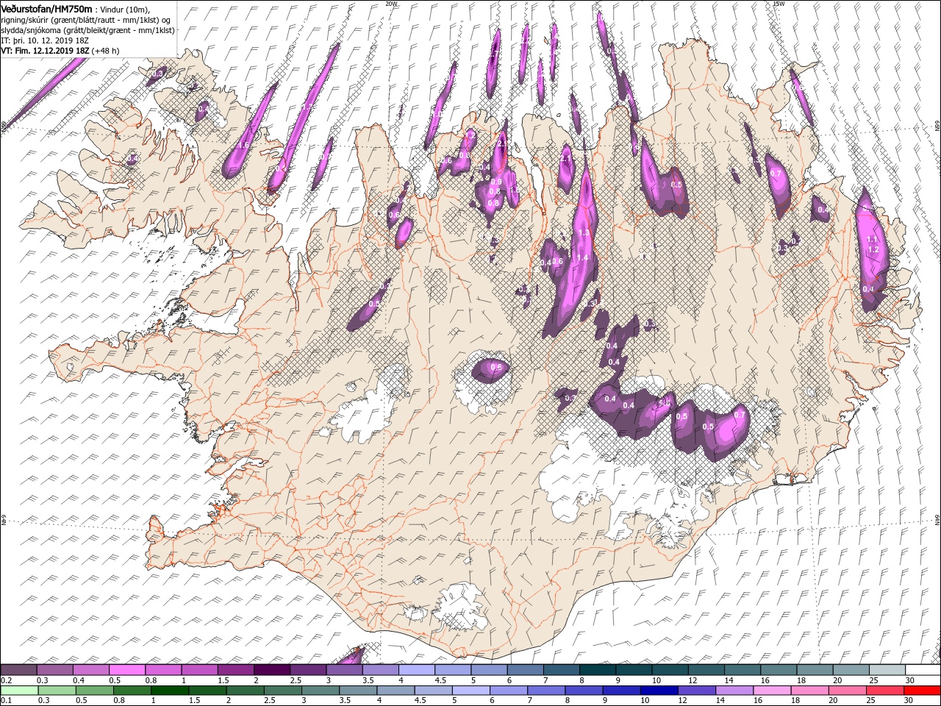Click the 20W longitude label at the top

click(x=391, y=4)
